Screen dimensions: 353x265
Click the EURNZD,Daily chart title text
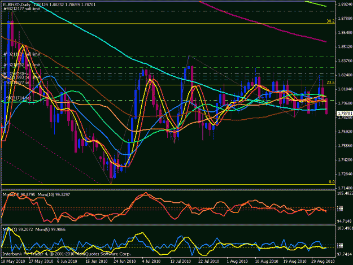(17, 5)
